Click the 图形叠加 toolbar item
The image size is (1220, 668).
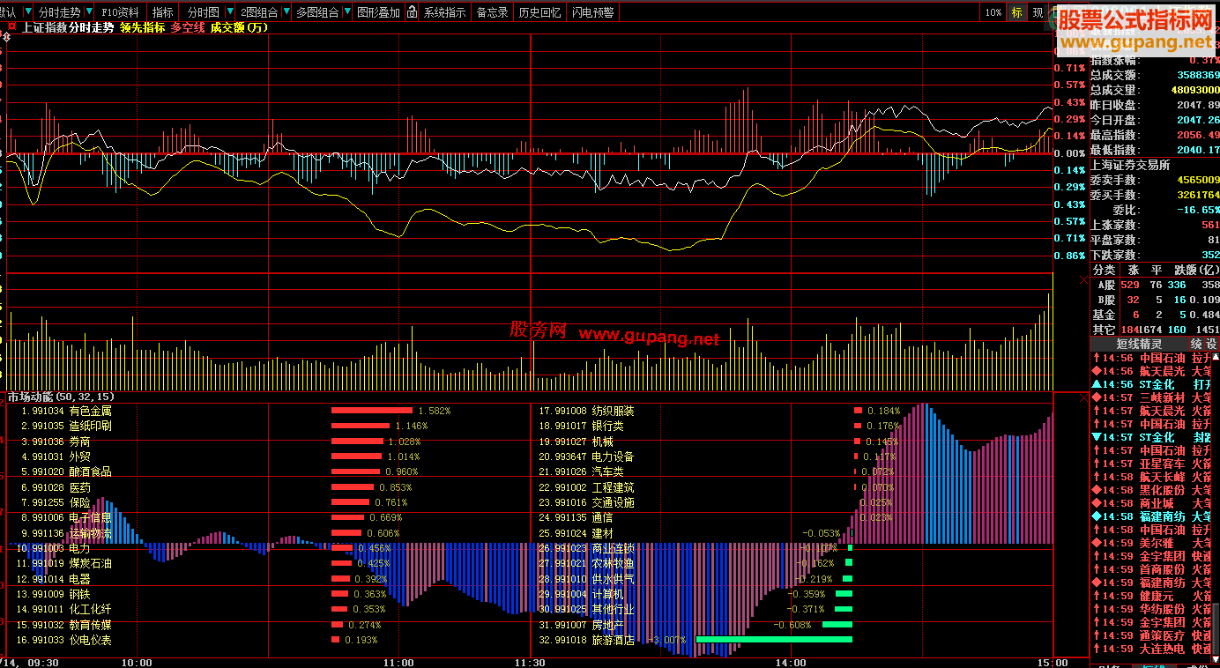click(378, 12)
